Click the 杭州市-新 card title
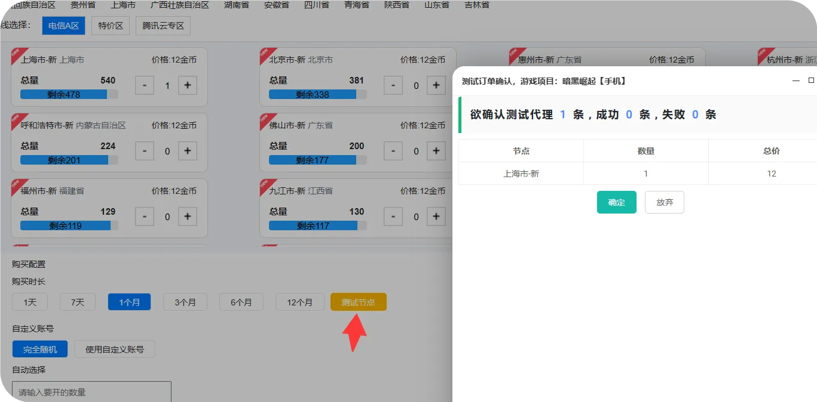Viewport: 817px width, 402px height. 791,60
